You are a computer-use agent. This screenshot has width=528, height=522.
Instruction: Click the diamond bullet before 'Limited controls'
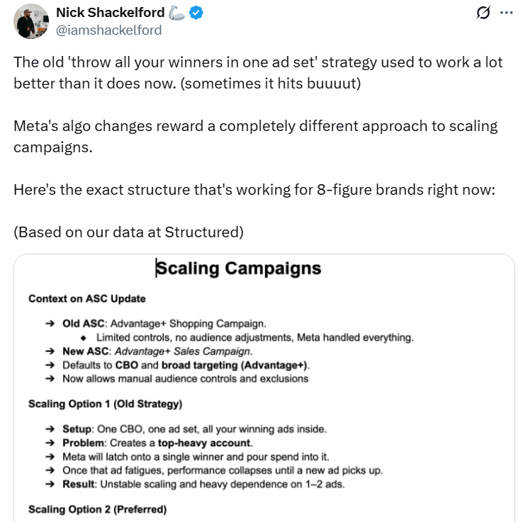[x=84, y=338]
